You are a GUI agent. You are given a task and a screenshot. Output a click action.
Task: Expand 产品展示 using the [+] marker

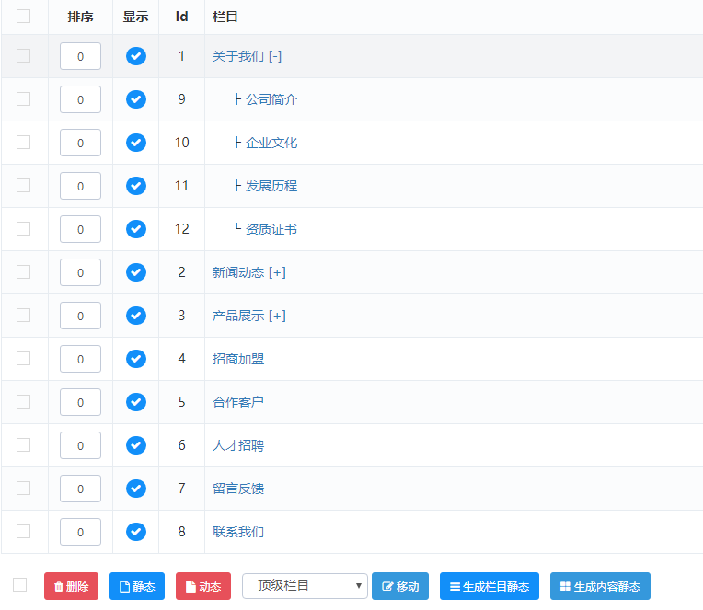pos(278,316)
